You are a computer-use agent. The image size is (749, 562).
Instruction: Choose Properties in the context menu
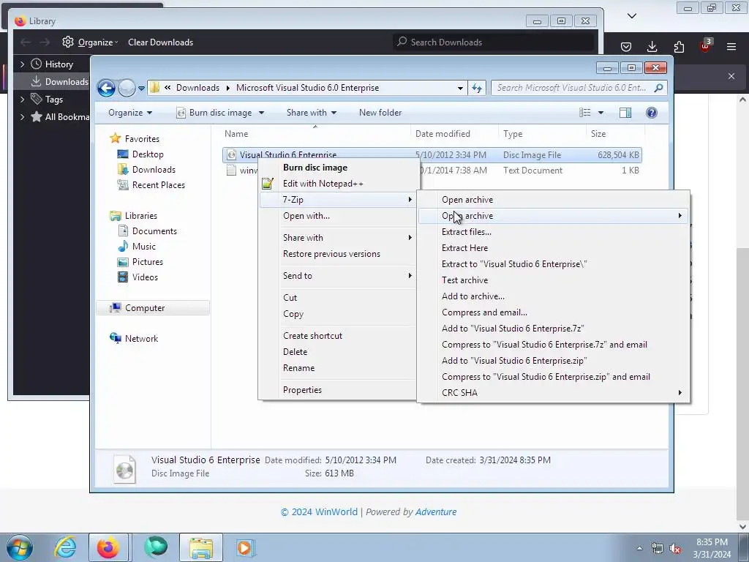pyautogui.click(x=337, y=390)
